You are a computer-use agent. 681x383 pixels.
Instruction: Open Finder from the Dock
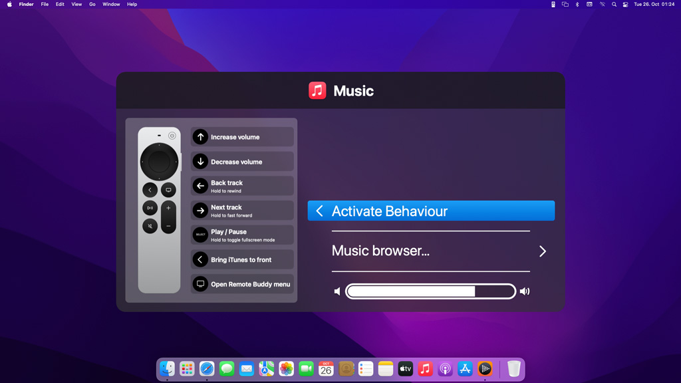(167, 368)
